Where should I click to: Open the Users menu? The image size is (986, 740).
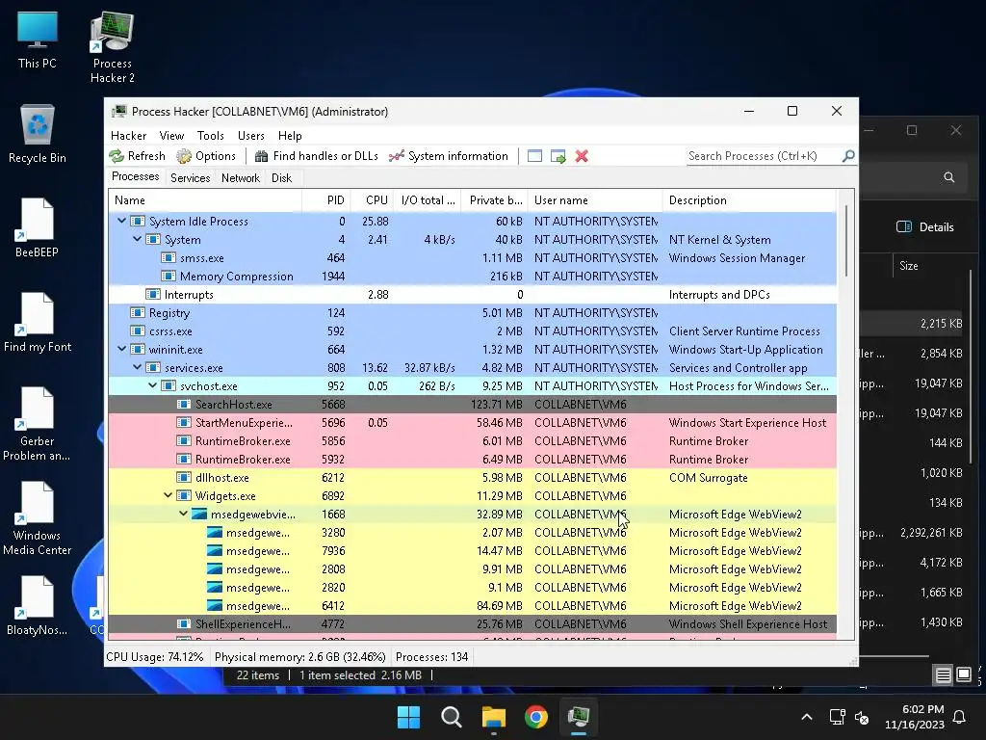pyautogui.click(x=251, y=135)
